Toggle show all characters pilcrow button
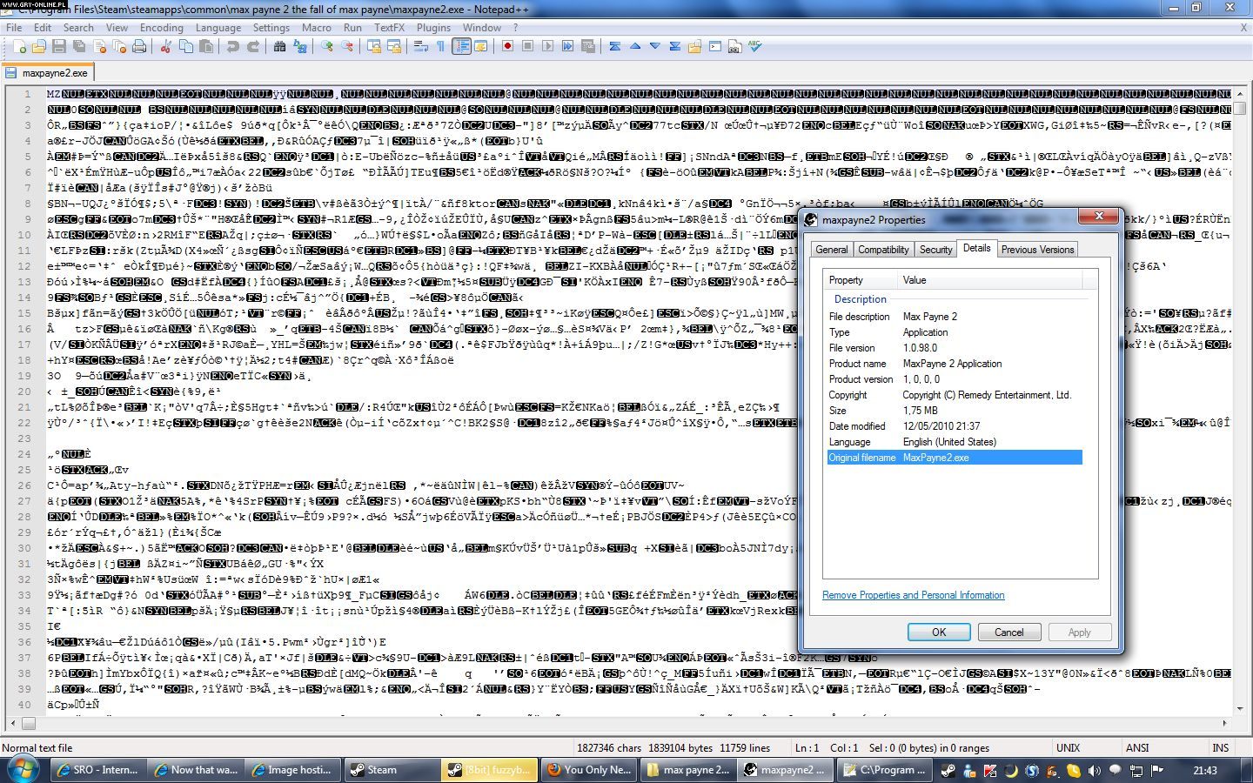The width and height of the screenshot is (1253, 783). pyautogui.click(x=441, y=47)
